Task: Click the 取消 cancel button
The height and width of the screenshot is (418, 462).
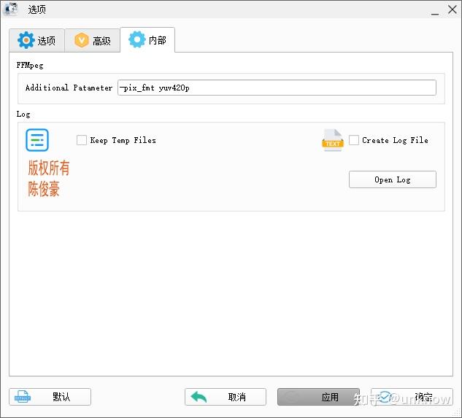Action: coord(226,397)
